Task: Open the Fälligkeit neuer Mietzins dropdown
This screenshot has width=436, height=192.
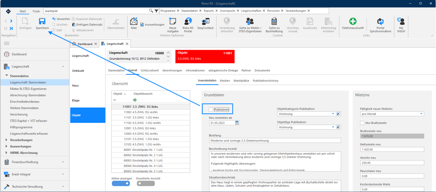Action: [422, 114]
